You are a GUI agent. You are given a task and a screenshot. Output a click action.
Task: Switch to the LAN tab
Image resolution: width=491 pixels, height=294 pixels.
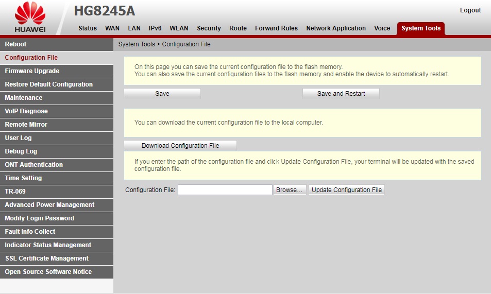click(134, 28)
